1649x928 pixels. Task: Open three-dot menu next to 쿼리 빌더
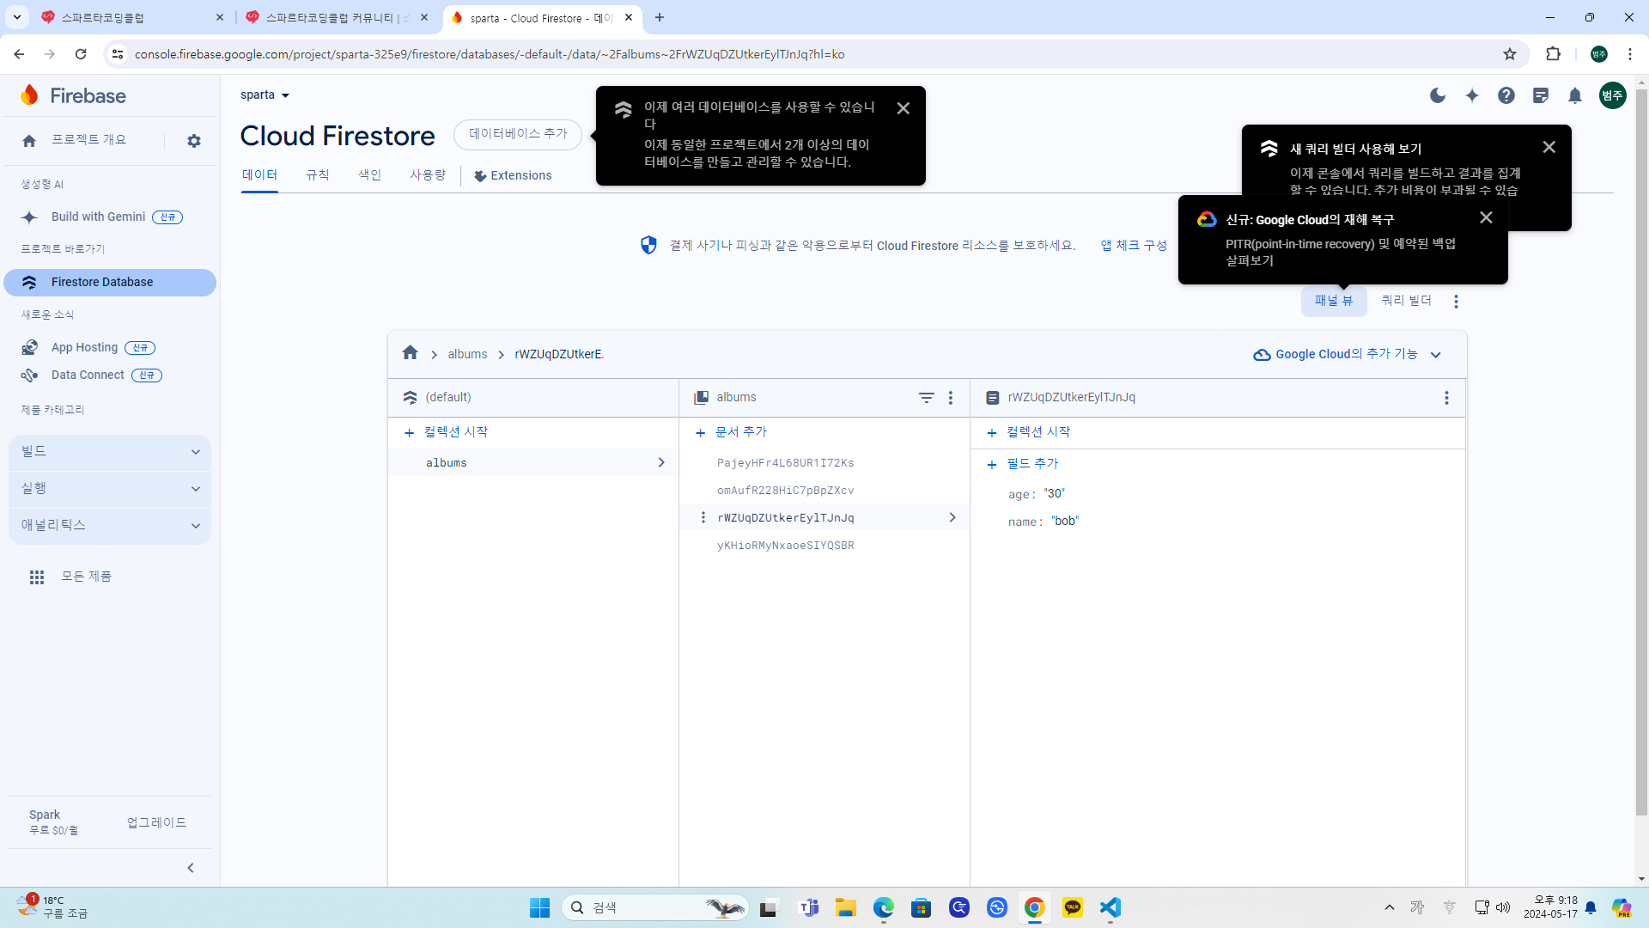(x=1456, y=302)
